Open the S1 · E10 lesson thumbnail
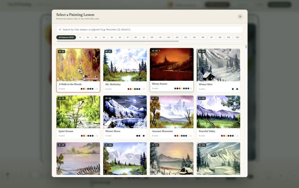The image size is (299, 188). 125,159
